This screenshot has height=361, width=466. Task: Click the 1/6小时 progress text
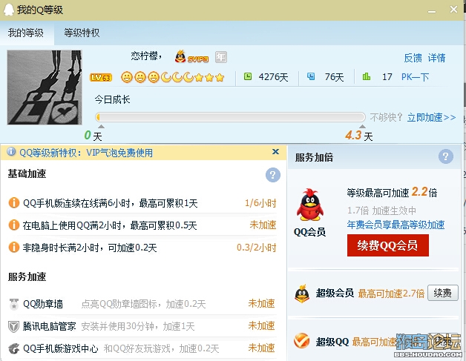[260, 203]
